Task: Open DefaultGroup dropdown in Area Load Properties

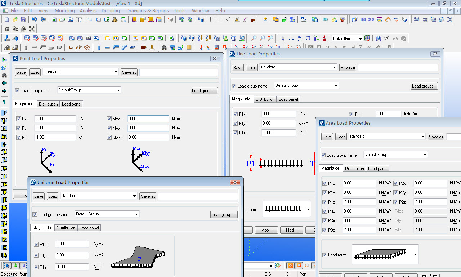Action: coord(425,155)
